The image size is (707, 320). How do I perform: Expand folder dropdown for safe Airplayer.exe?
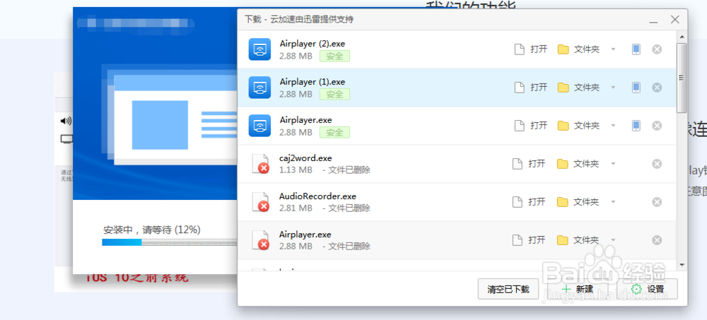point(613,125)
